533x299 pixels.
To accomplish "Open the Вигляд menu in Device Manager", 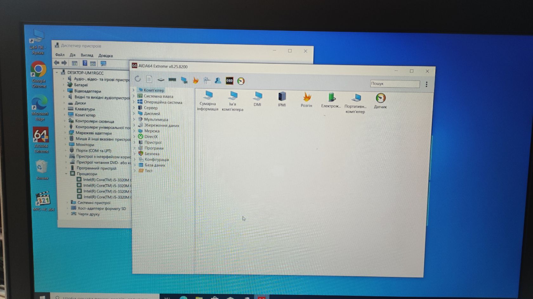I will (x=87, y=55).
